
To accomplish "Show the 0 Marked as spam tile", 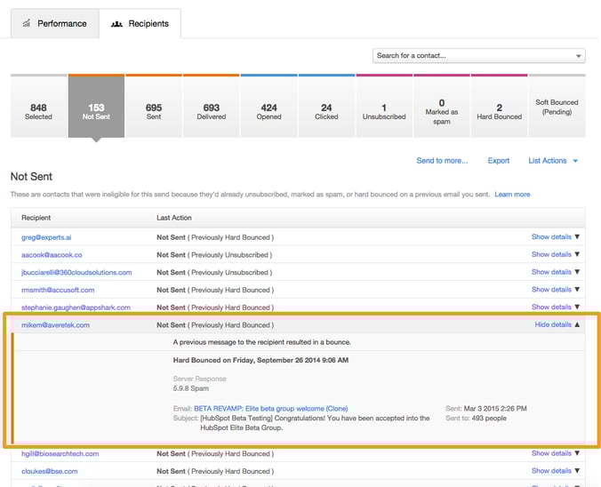I will pyautogui.click(x=442, y=106).
